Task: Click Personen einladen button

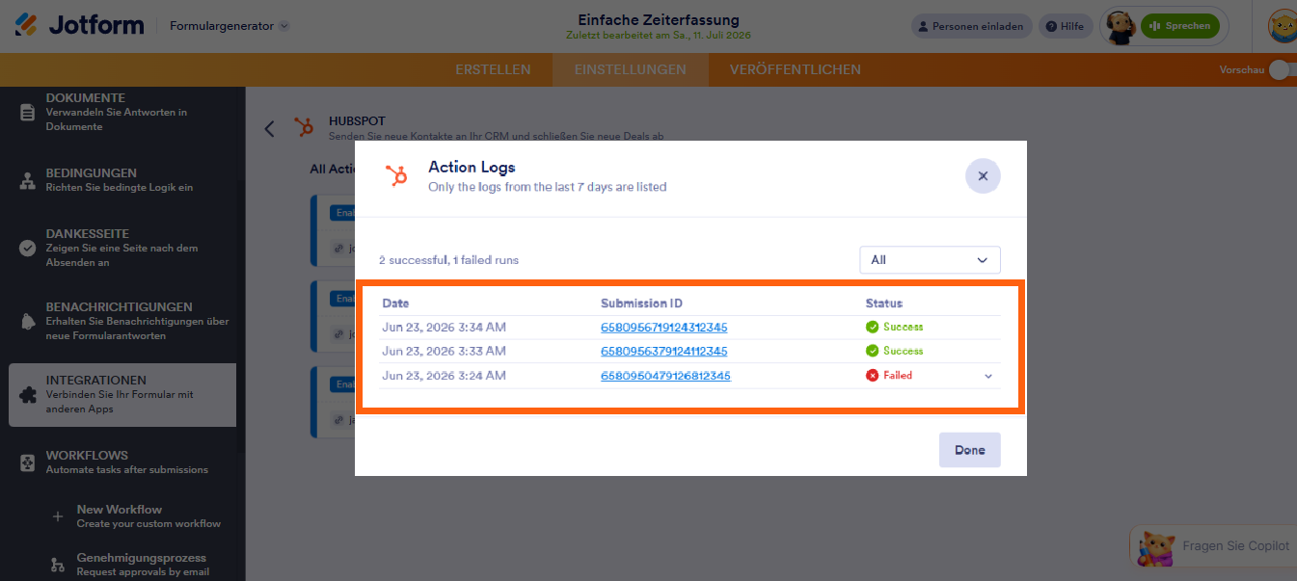Action: tap(972, 26)
